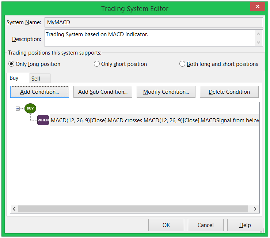
Task: Collapse the BUY tree node
Action: pos(18,109)
